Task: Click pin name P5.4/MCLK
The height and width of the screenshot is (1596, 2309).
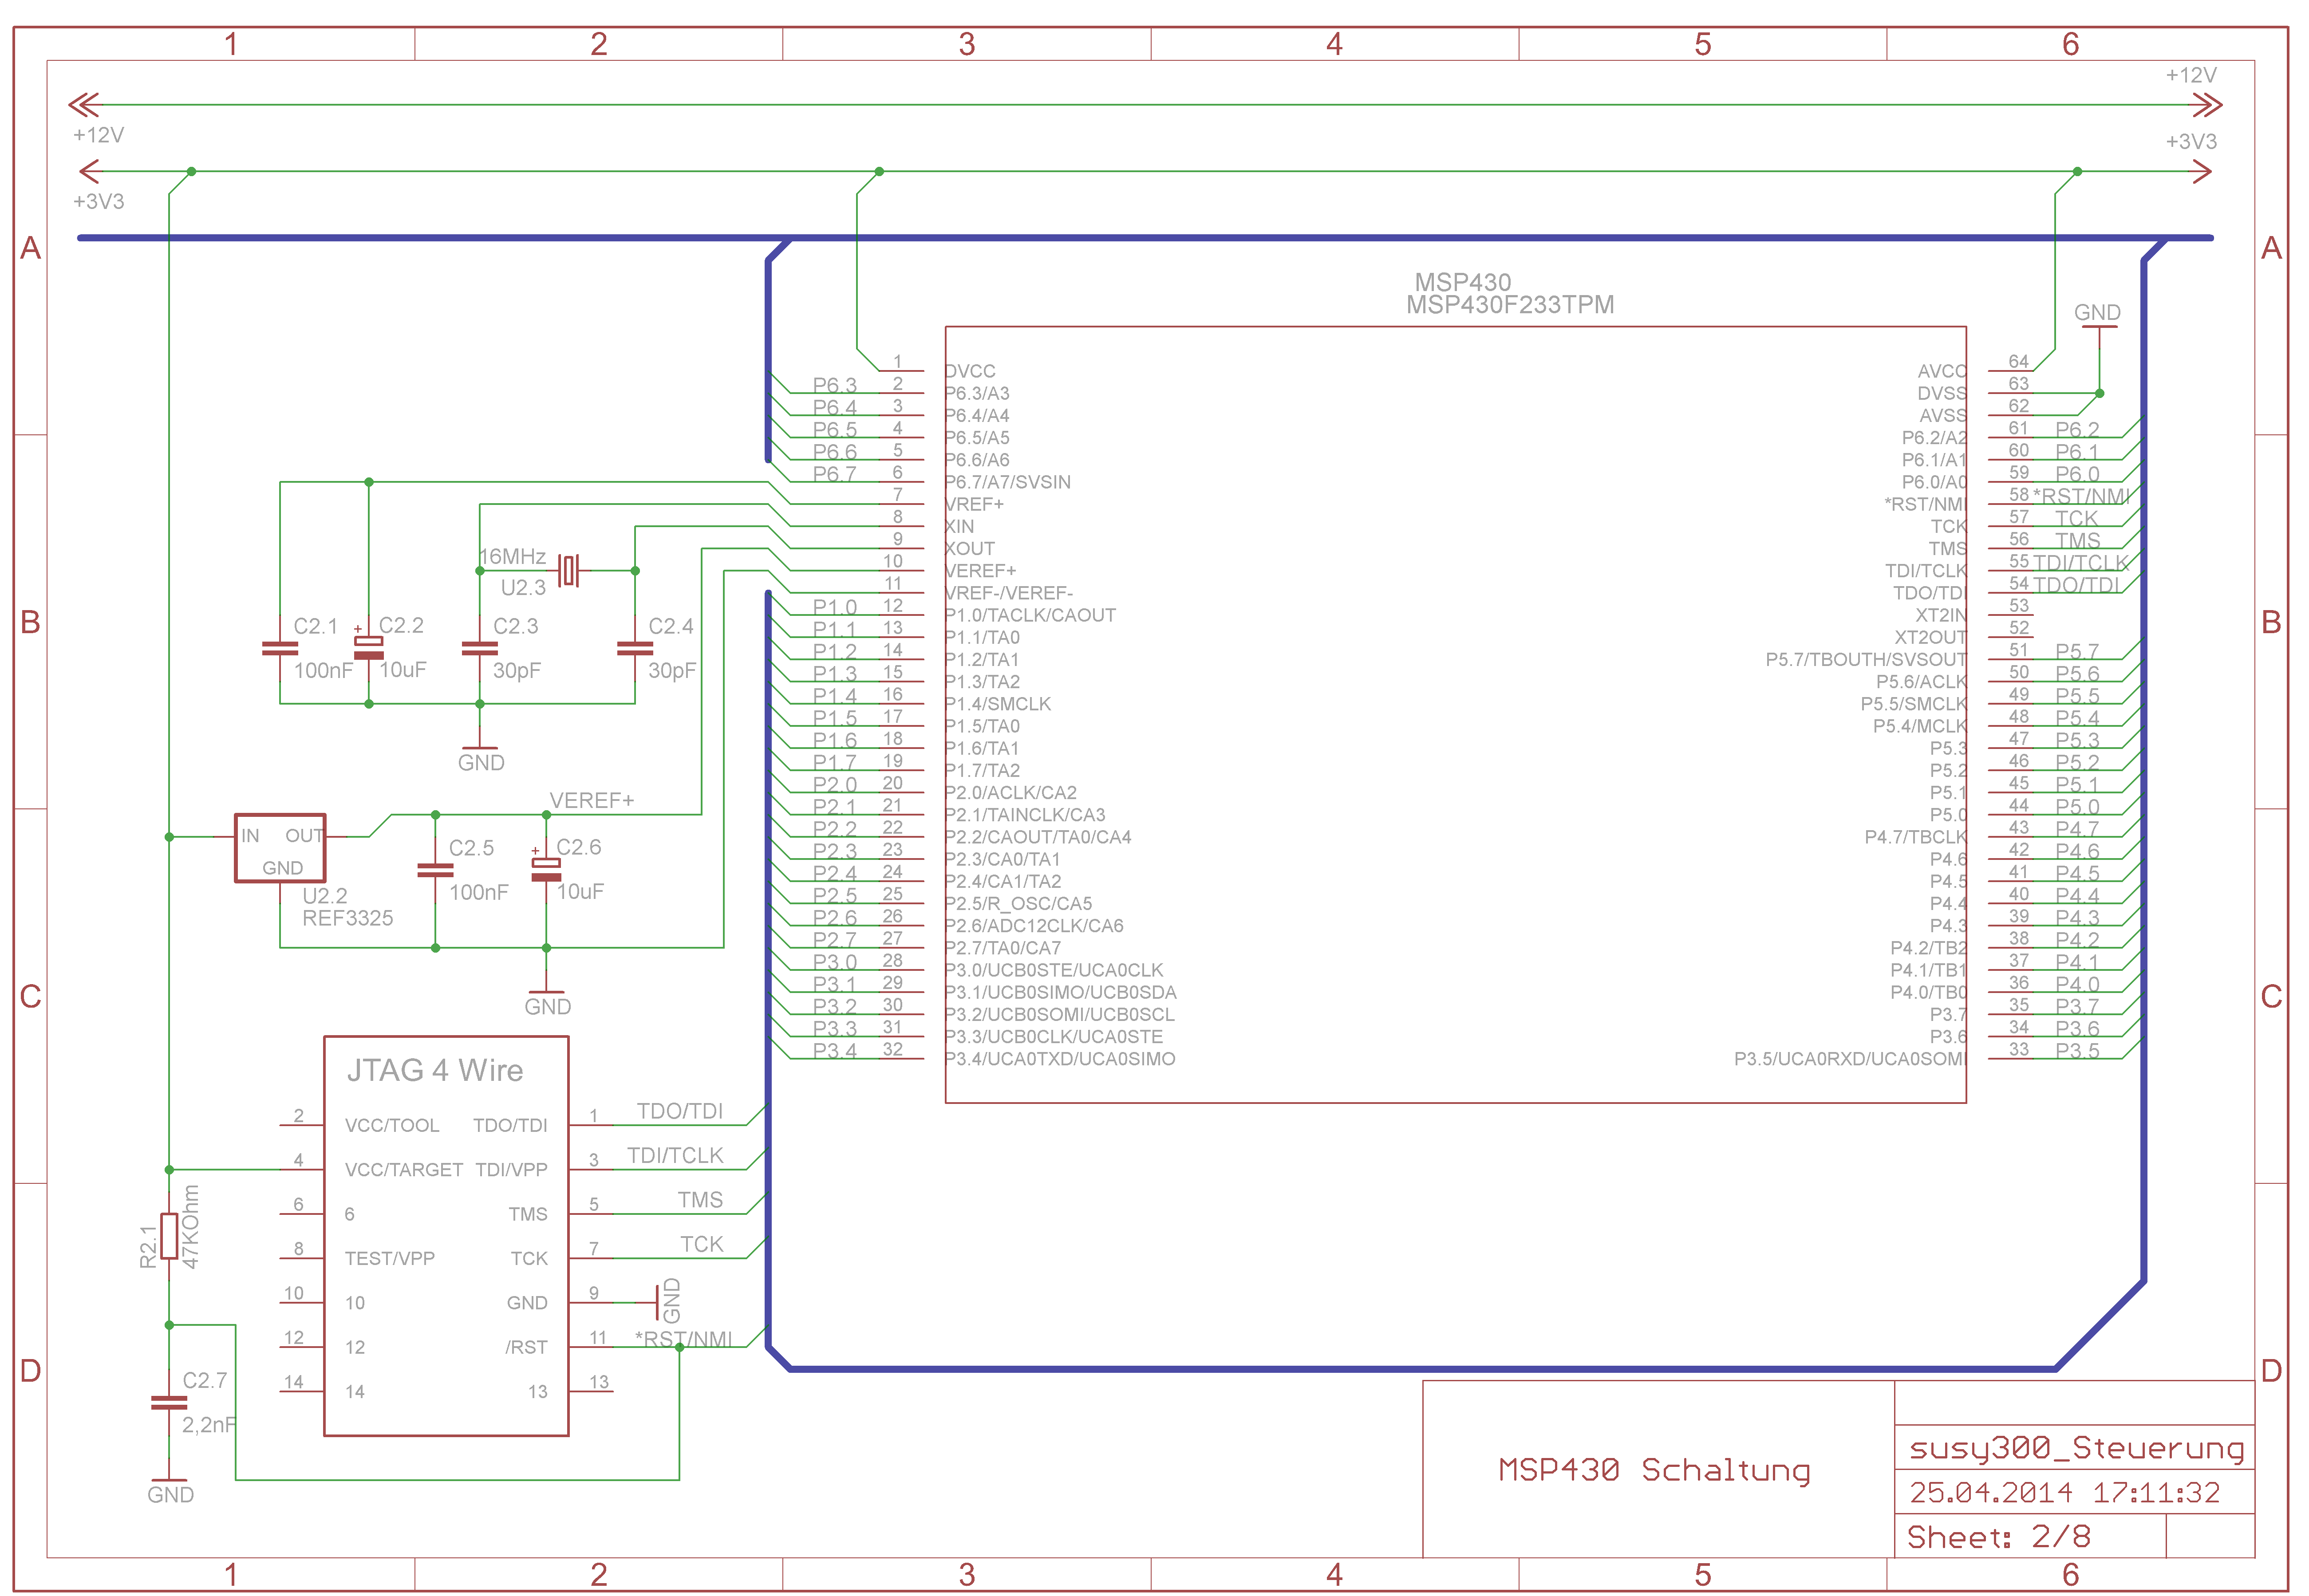Action: click(x=1920, y=726)
